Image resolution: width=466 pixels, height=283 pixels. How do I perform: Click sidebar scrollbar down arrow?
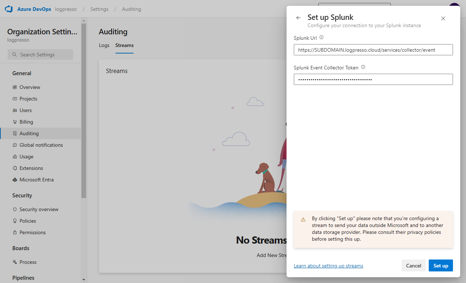(84, 279)
